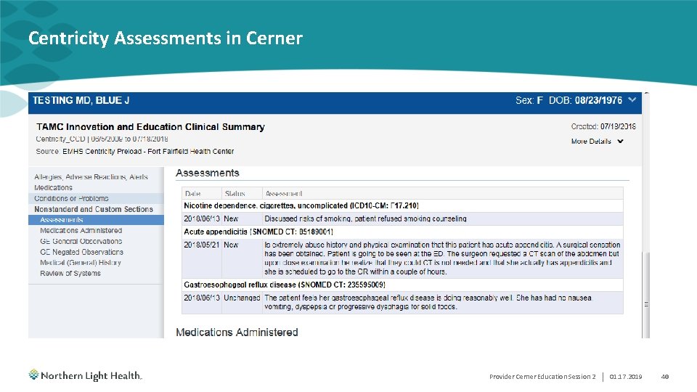Click the Assessments section heading
The width and height of the screenshot is (697, 392).
coord(207,173)
